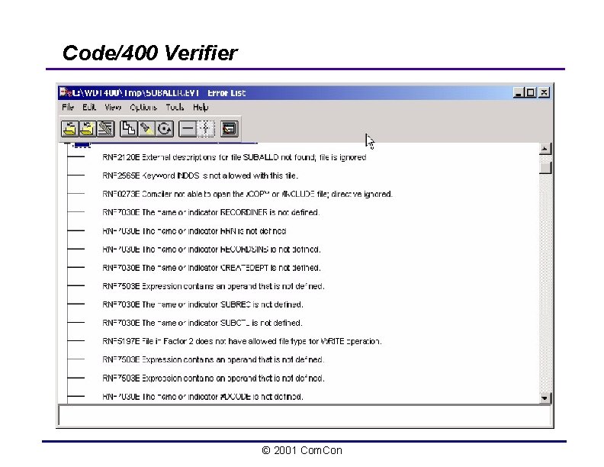Image resolution: width=604 pixels, height=467 pixels.
Task: Toggle the dotted tree expand toolbar icon
Action: (206, 129)
